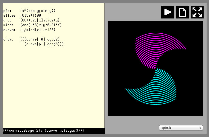Click the status bar code output
Viewport: 209px width, 137px height.
[x=54, y=131]
